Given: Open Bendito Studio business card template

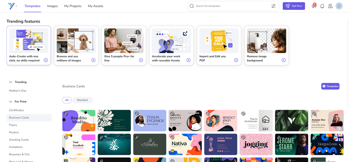Looking at the screenshot, I should click(79, 121).
